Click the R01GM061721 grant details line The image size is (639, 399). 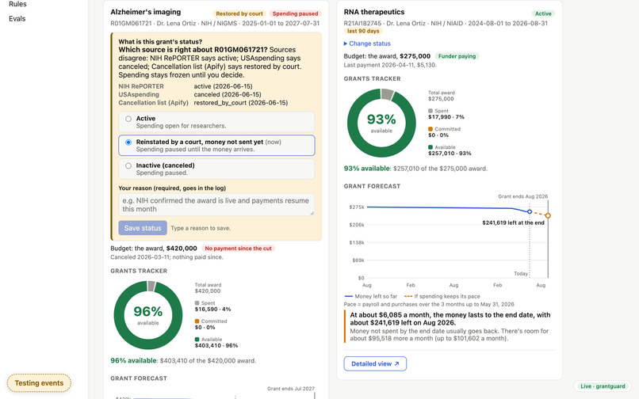point(215,24)
